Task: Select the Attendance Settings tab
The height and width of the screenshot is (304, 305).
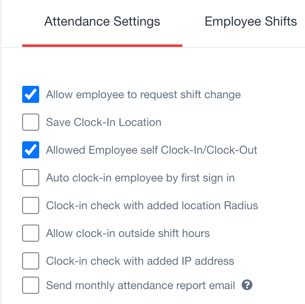Action: coord(102,21)
